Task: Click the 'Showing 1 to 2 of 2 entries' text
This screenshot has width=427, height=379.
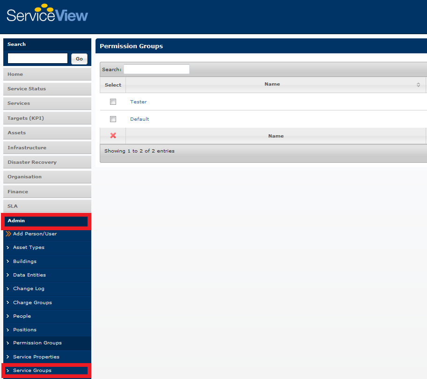Action: click(140, 151)
